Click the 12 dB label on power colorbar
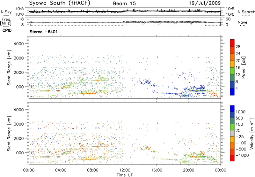The height and width of the screenshot is (177, 255). coord(238,75)
